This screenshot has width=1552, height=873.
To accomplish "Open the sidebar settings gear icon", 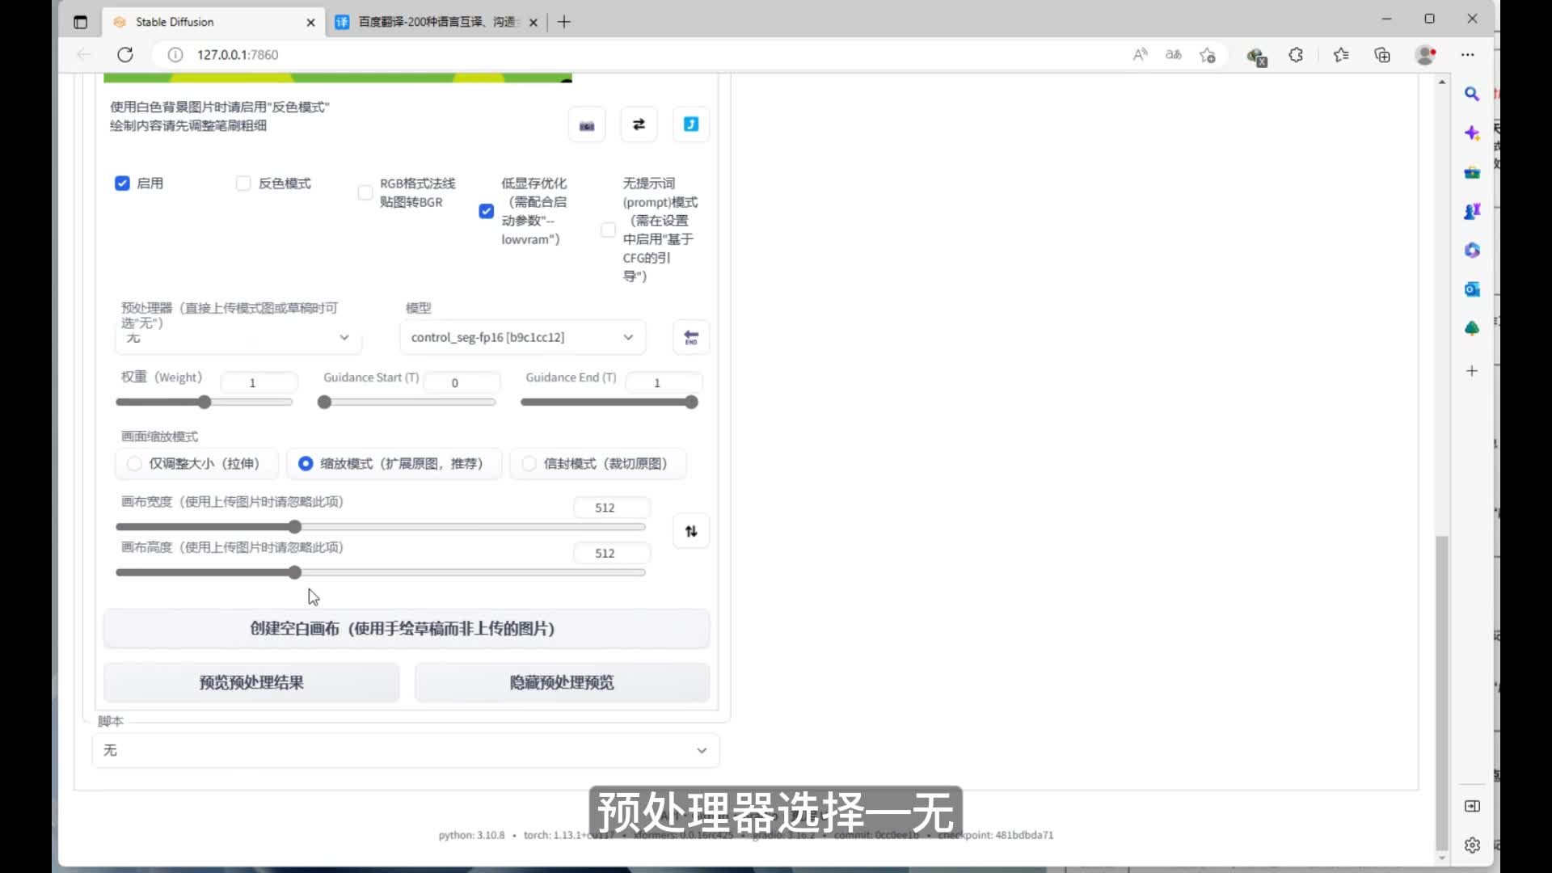I will click(1472, 845).
